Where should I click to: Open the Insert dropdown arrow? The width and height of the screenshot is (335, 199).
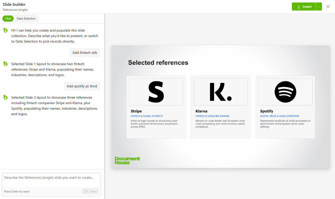point(319,7)
